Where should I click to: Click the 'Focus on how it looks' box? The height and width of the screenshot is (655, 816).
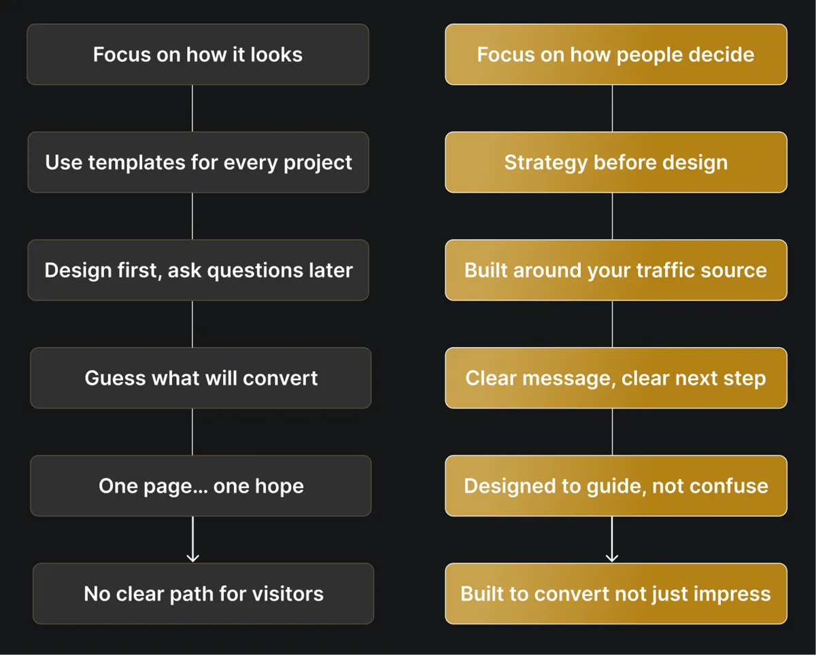coord(198,54)
